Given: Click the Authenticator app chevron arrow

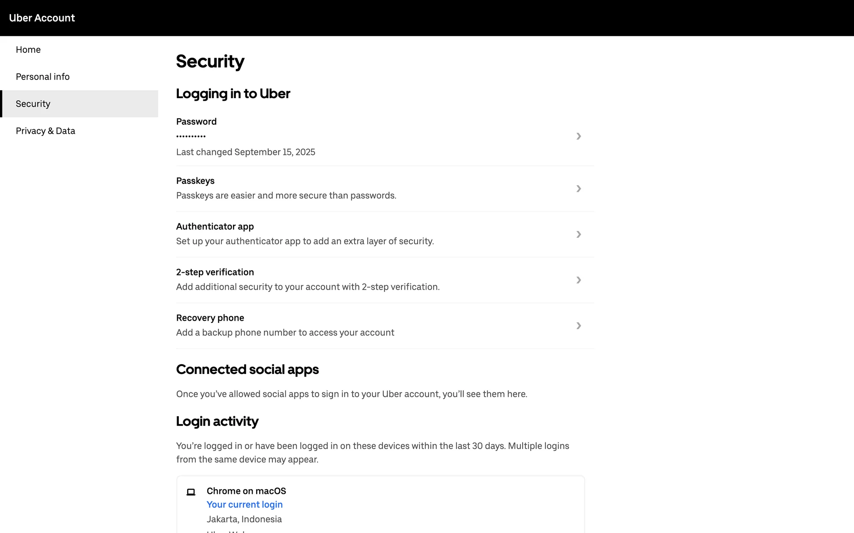Looking at the screenshot, I should click(x=578, y=235).
